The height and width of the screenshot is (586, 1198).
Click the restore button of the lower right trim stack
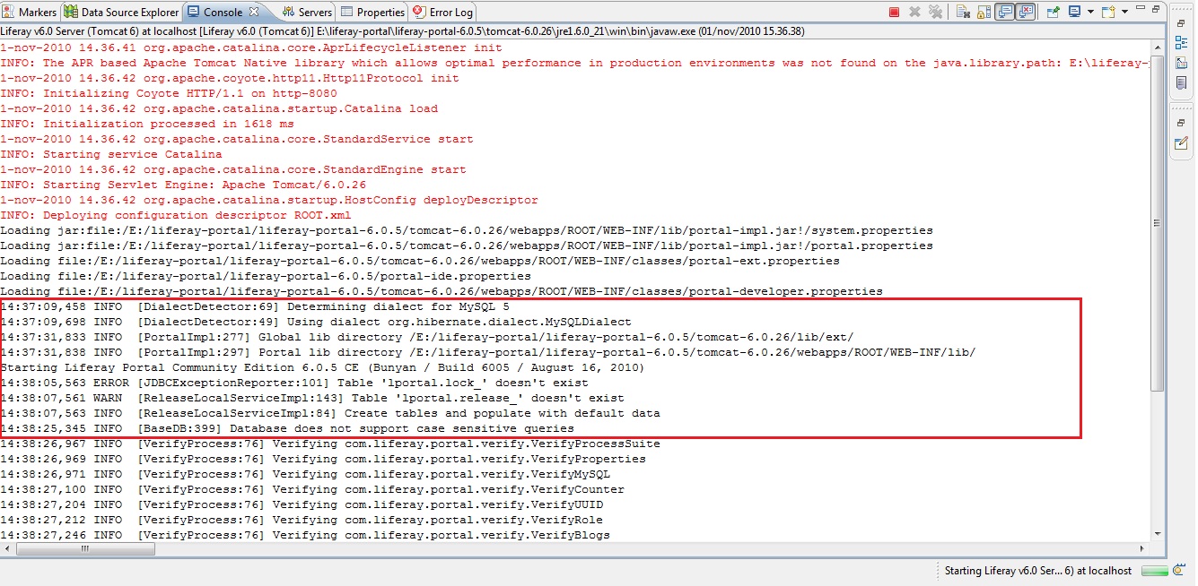[1181, 122]
